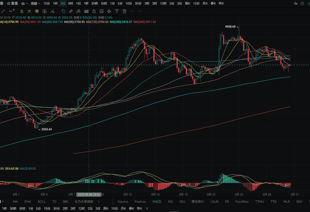Click the MA(14) legend value label
Viewport: 310px width, 212px height.
(x=9, y=22)
